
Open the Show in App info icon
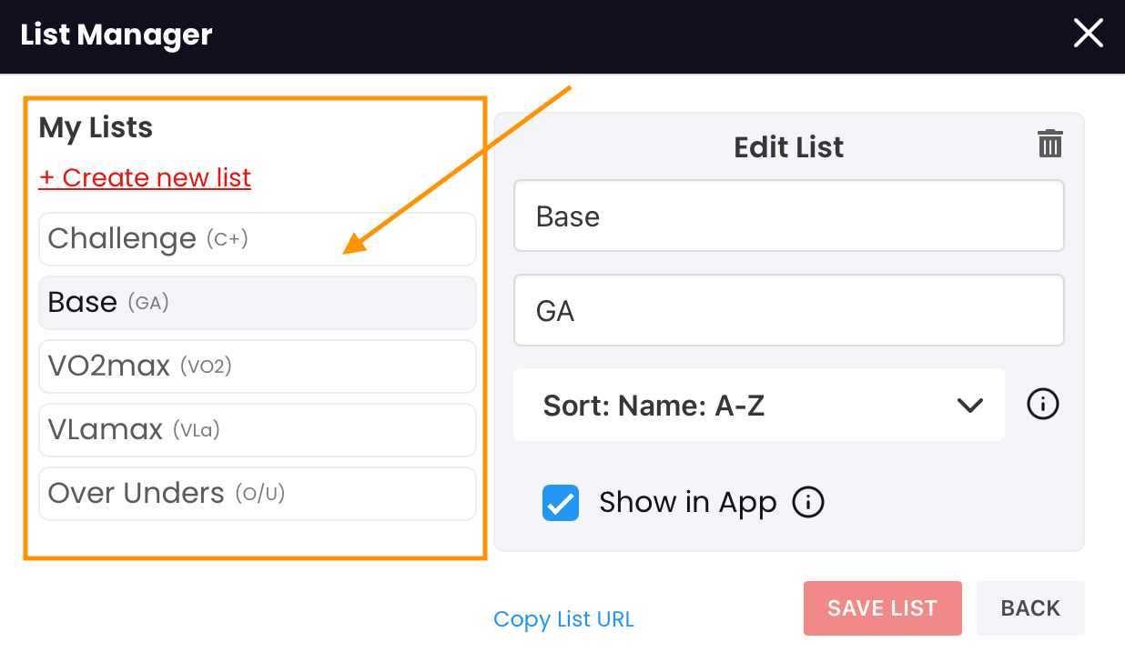click(x=808, y=502)
